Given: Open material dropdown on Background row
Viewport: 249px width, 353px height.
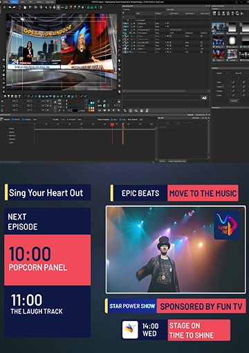Looking at the screenshot, I should pos(166,24).
